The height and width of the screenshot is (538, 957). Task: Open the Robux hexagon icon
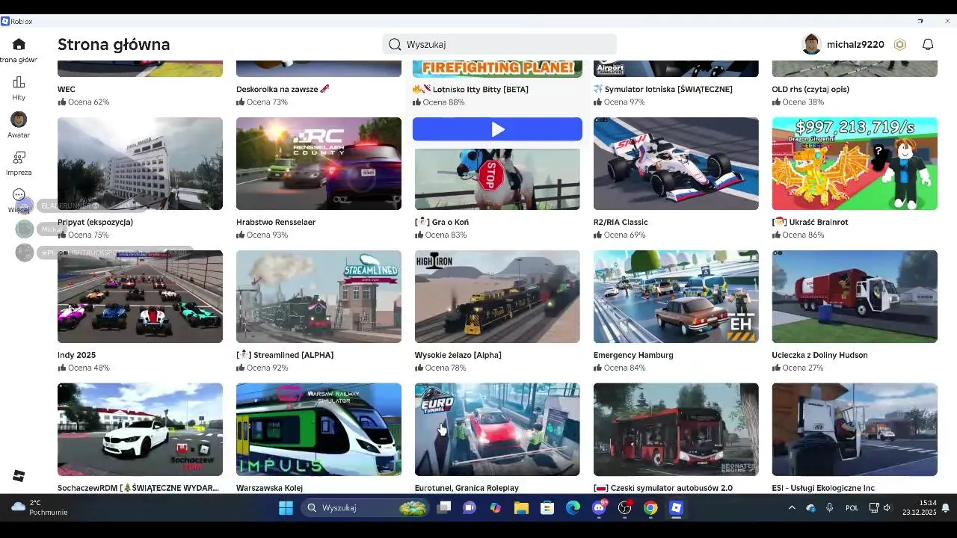click(x=900, y=44)
